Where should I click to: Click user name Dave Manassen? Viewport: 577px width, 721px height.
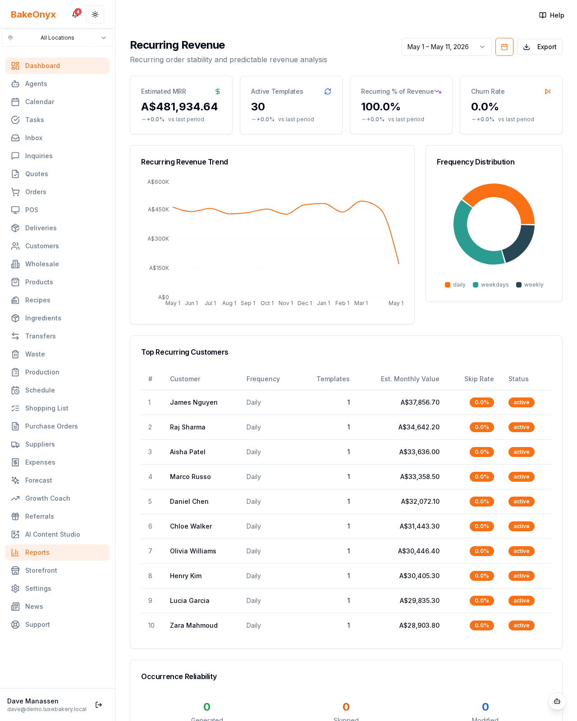(33, 701)
